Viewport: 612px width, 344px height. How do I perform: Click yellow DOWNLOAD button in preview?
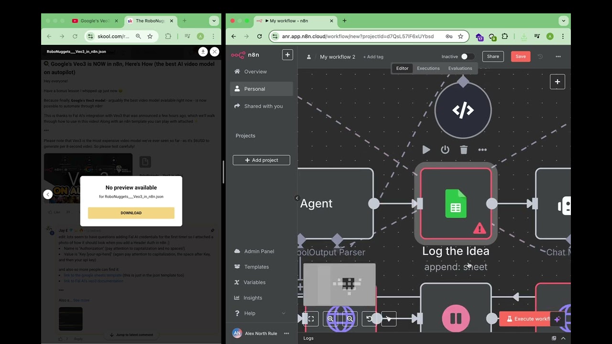(131, 213)
